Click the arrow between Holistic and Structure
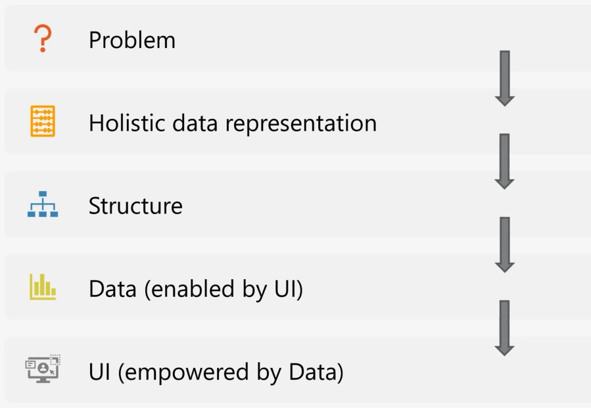Viewport: 591px width, 408px height. click(505, 161)
